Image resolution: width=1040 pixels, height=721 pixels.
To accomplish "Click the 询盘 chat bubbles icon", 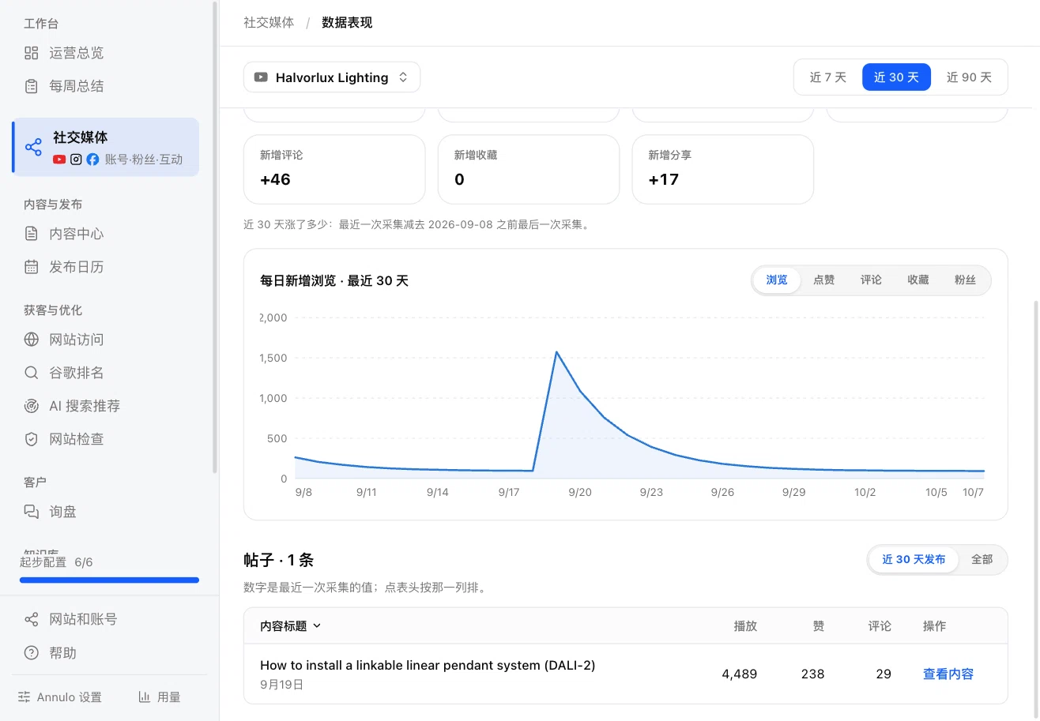I will (x=32, y=512).
